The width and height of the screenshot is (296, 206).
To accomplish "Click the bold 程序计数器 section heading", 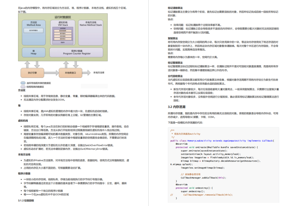I will tap(24, 173).
